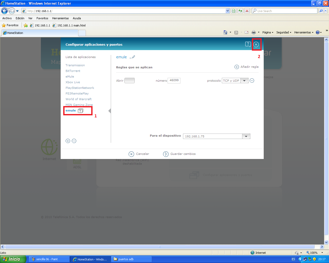
Task: Click the Read mail envelope icon
Action: [x=246, y=32]
